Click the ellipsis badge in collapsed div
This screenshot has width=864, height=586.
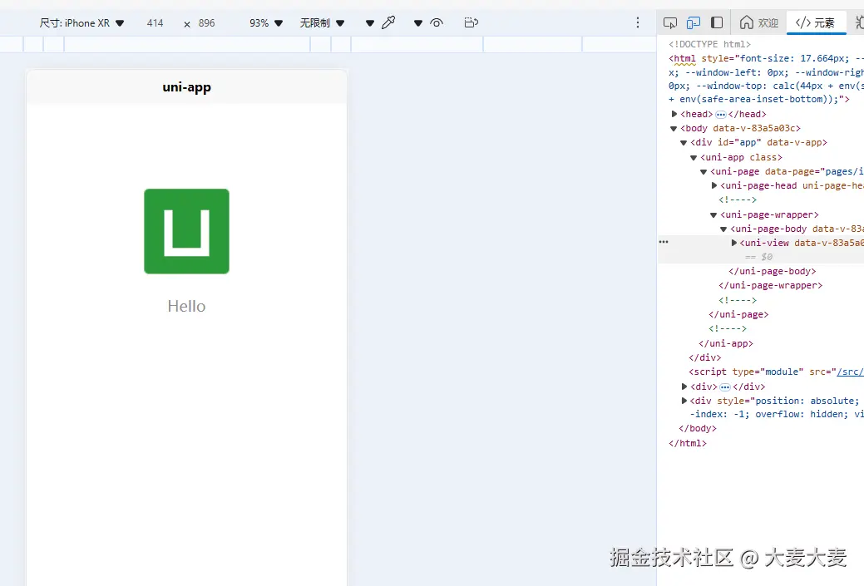pyautogui.click(x=725, y=387)
